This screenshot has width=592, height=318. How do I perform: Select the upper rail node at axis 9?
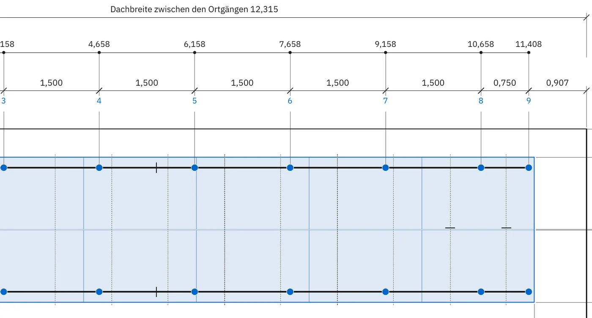click(529, 168)
